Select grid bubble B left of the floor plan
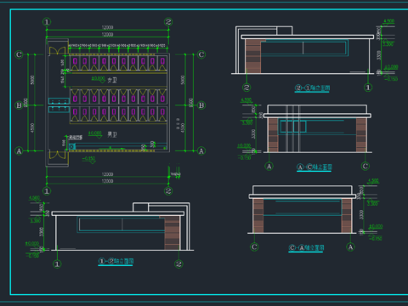Screen dimensions: 408x306 click(19, 105)
